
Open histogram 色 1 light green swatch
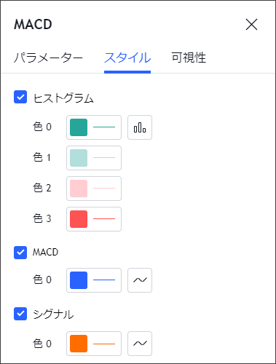79,158
